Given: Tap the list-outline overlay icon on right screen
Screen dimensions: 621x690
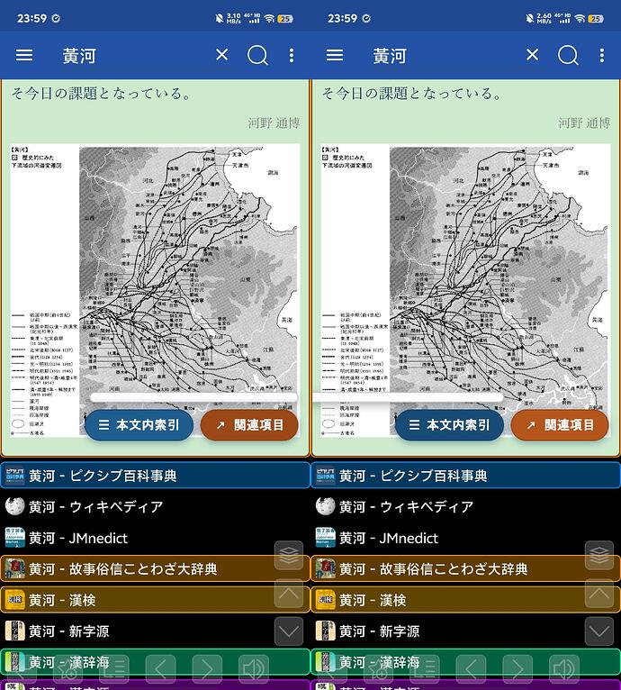Looking at the screenshot, I should (x=425, y=670).
